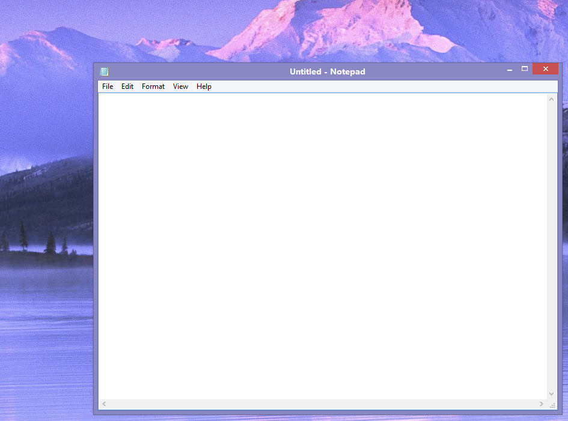Open the View menu
Viewport: 568px width, 421px height.
[180, 86]
